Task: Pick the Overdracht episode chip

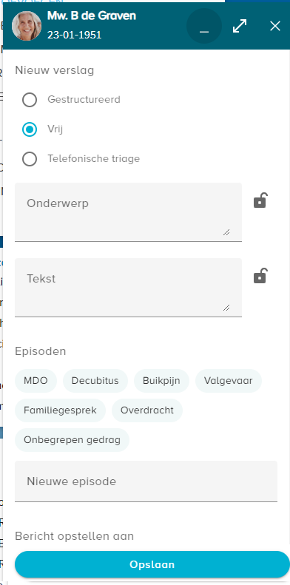Action: (x=147, y=410)
